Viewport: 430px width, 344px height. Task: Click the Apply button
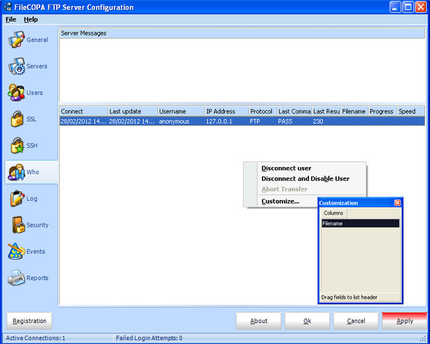[x=404, y=321]
